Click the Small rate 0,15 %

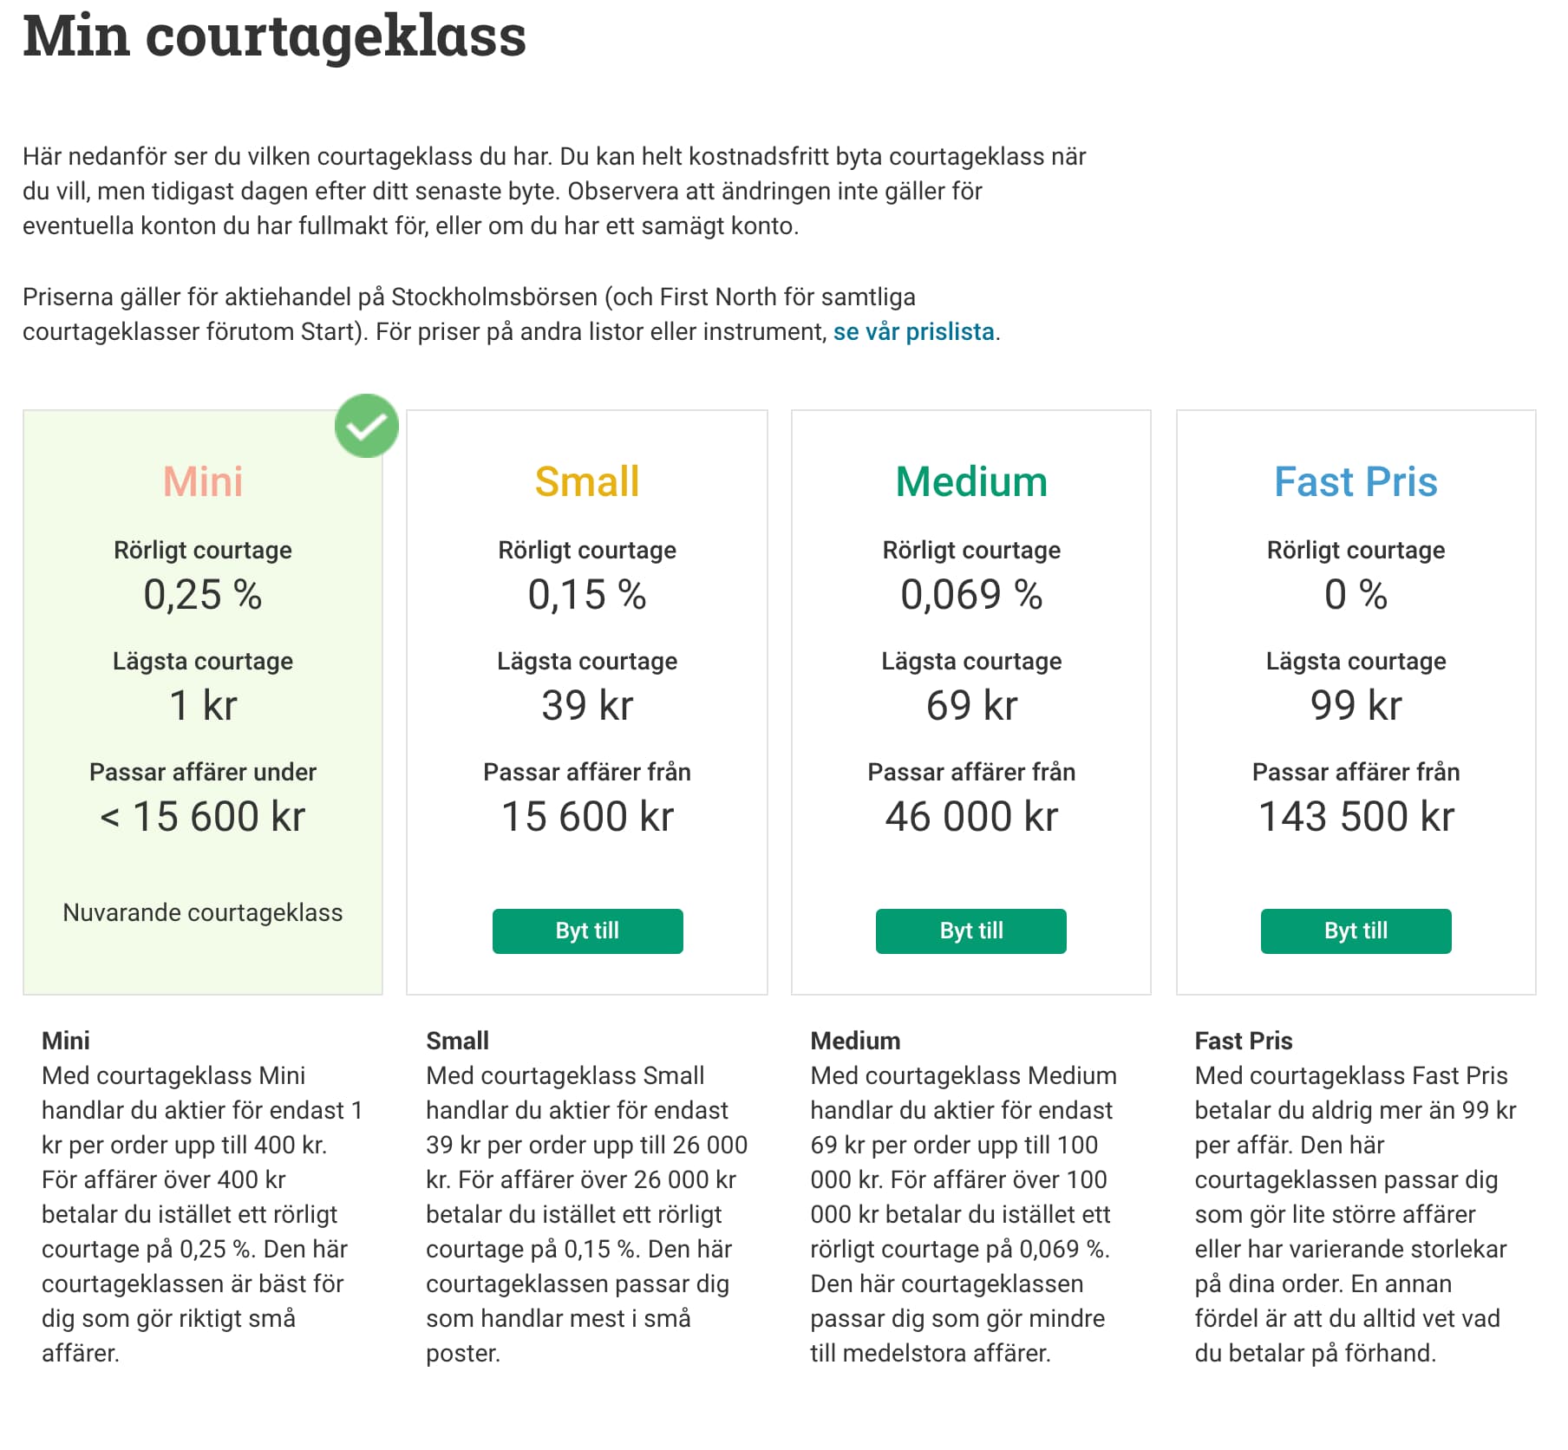(x=587, y=595)
